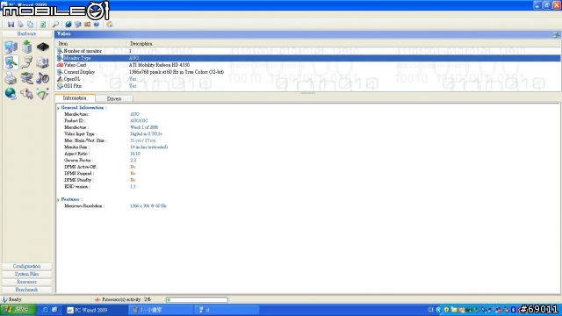562x316 pixels.
Task: Open the Benchmark sidebar category
Action: 27,290
